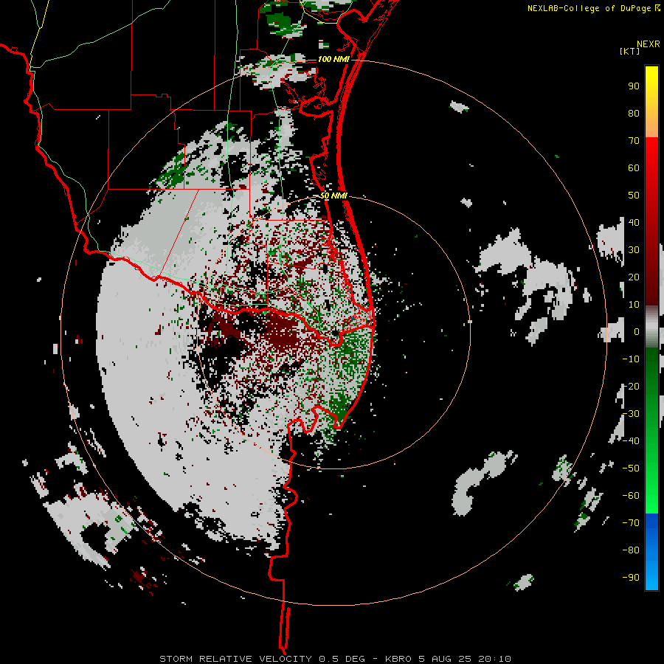Click the -60 knot scale value

click(x=631, y=496)
